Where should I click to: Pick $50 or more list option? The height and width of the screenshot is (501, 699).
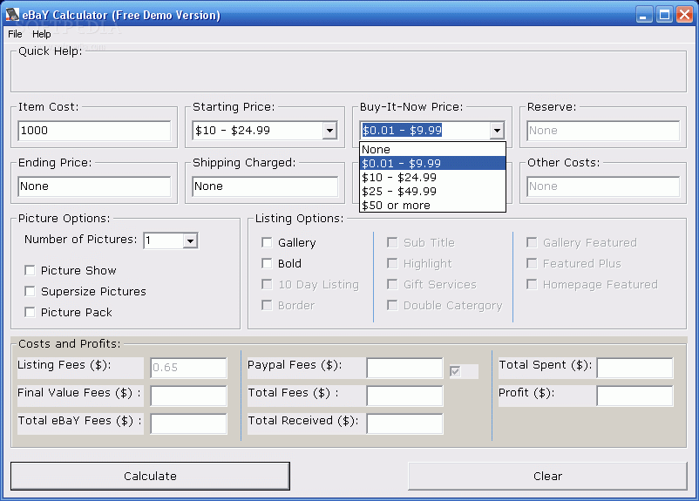[x=432, y=205]
